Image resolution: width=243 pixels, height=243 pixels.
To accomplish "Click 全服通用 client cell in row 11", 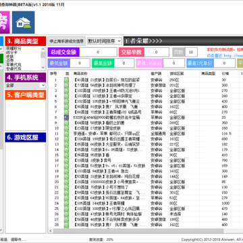I will (158, 134).
